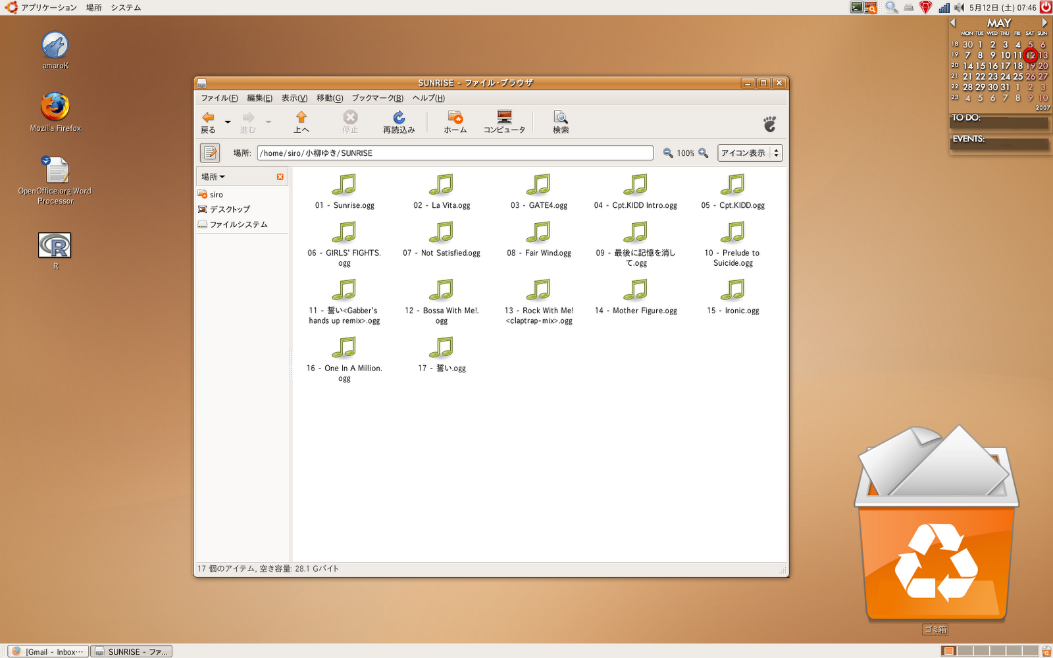Open the ブックマーク(B) menu
Screen dimensions: 1053x658
click(x=377, y=98)
